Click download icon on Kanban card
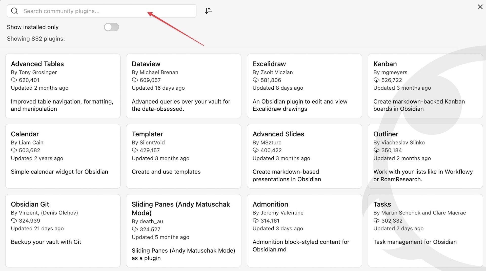Screen dimensions: 486x271 click(x=376, y=80)
